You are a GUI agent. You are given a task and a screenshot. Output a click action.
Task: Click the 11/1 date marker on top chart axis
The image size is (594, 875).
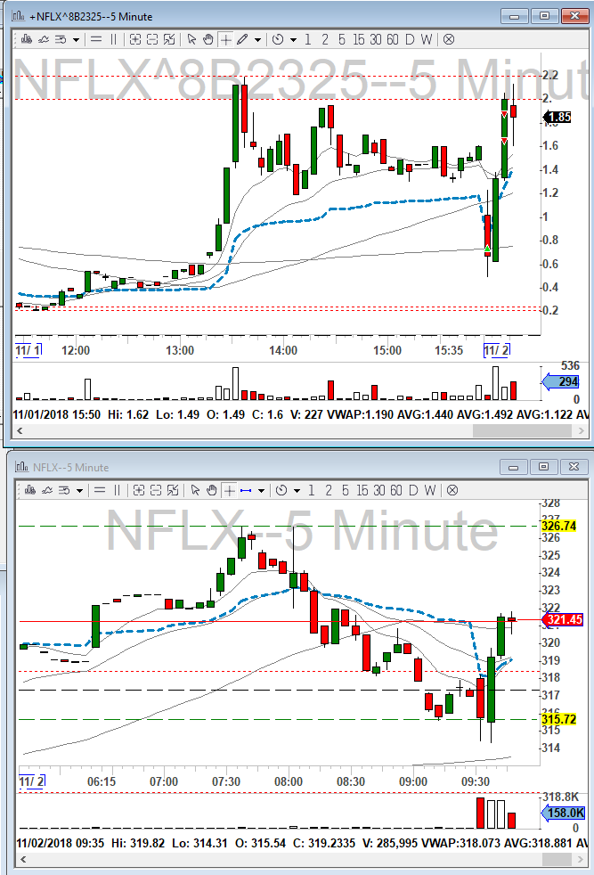click(x=28, y=350)
